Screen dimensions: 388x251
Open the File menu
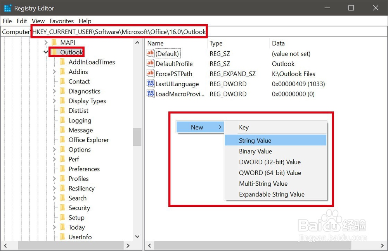click(7, 21)
